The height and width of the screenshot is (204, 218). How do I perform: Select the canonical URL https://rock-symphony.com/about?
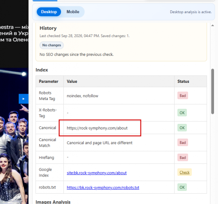(97, 128)
